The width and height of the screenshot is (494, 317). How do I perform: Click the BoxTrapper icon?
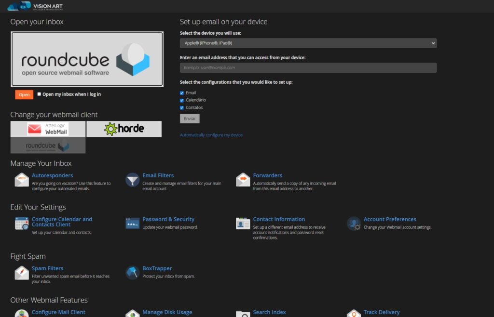coord(132,273)
